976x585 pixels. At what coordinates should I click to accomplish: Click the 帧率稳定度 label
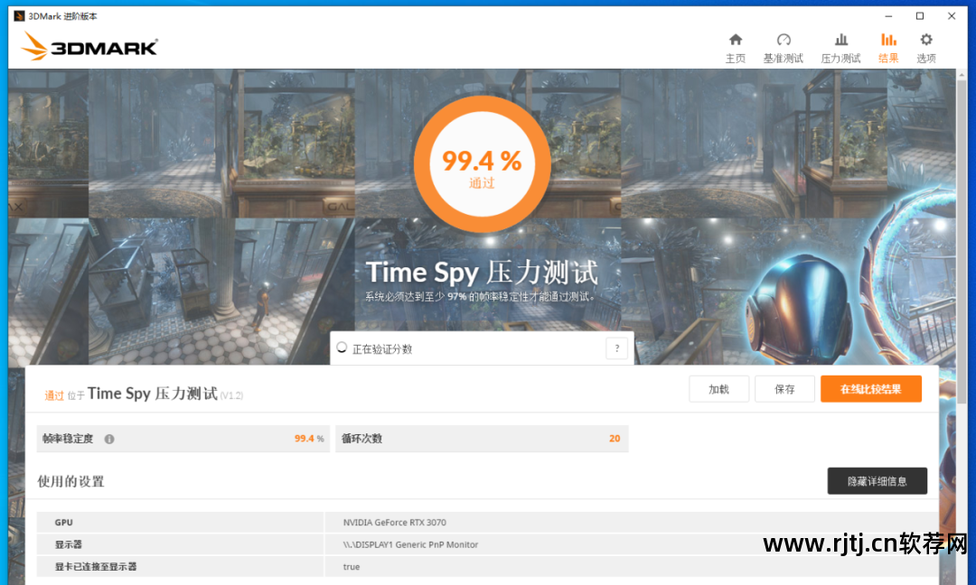coord(68,439)
